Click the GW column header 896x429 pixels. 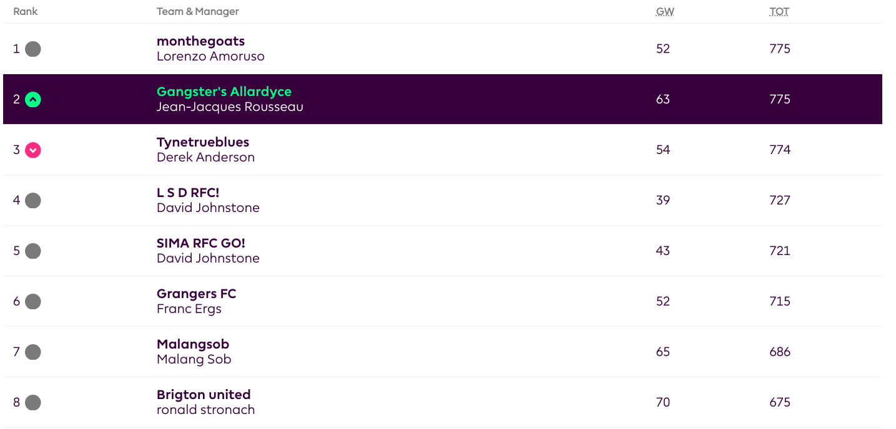(x=665, y=11)
